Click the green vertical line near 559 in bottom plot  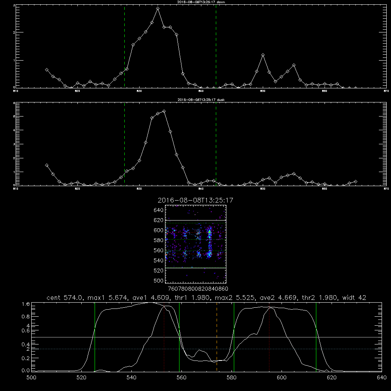[x=179, y=337]
